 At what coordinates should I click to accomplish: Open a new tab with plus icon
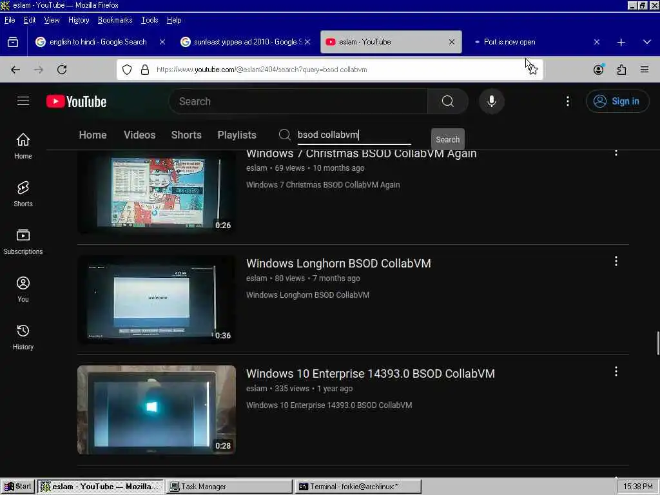tap(621, 42)
